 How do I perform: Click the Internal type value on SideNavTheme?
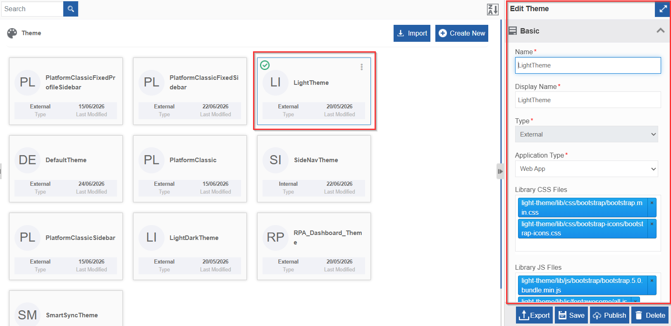tap(288, 184)
